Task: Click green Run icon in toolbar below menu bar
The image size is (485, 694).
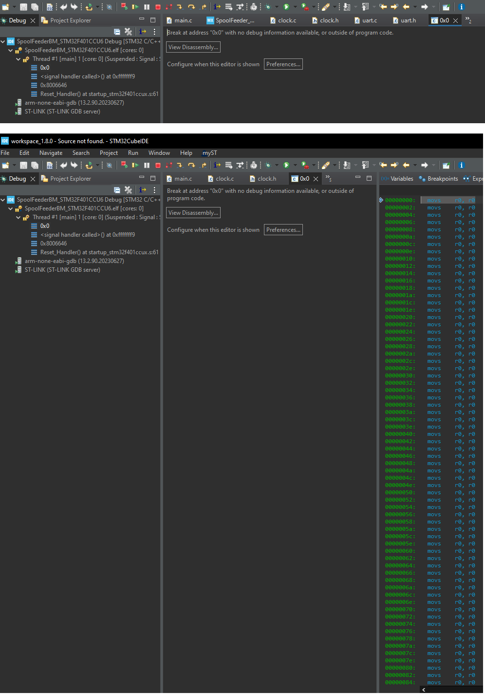Action: (286, 166)
